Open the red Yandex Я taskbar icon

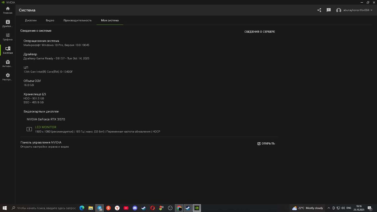click(x=109, y=208)
